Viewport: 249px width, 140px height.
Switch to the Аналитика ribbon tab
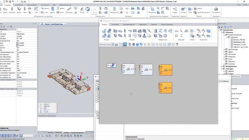click(x=19, y=5)
